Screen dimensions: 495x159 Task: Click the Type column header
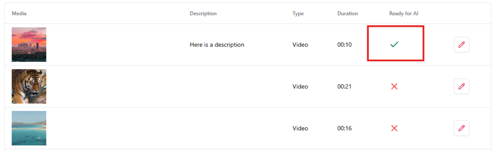(298, 13)
